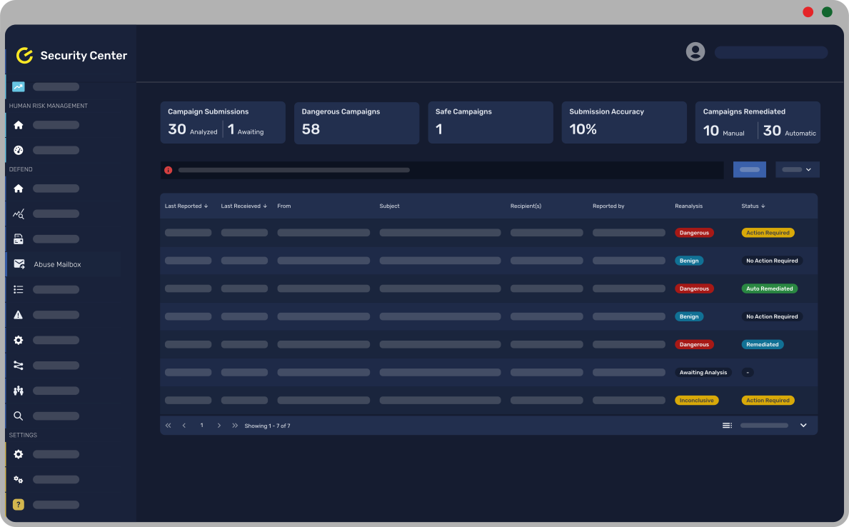This screenshot has height=527, width=849.
Task: Click the dashboard gauge icon in sidebar
Action: 19,150
